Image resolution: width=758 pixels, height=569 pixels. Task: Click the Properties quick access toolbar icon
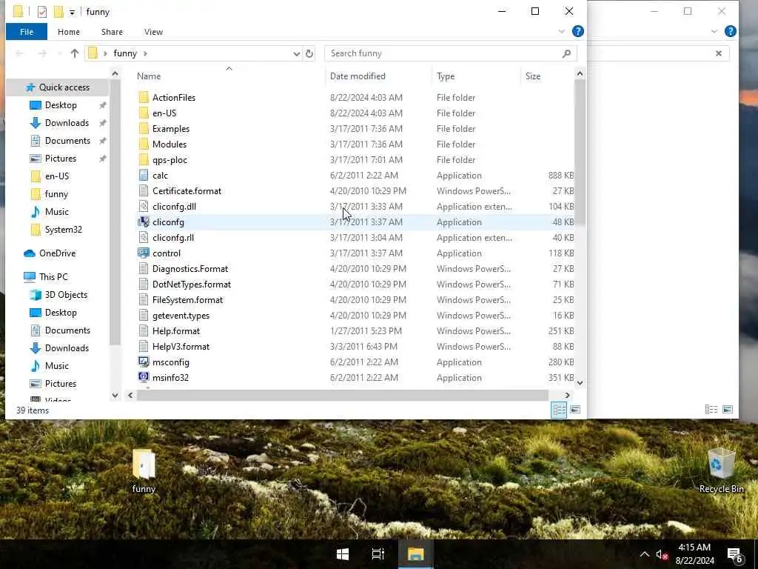[x=42, y=12]
